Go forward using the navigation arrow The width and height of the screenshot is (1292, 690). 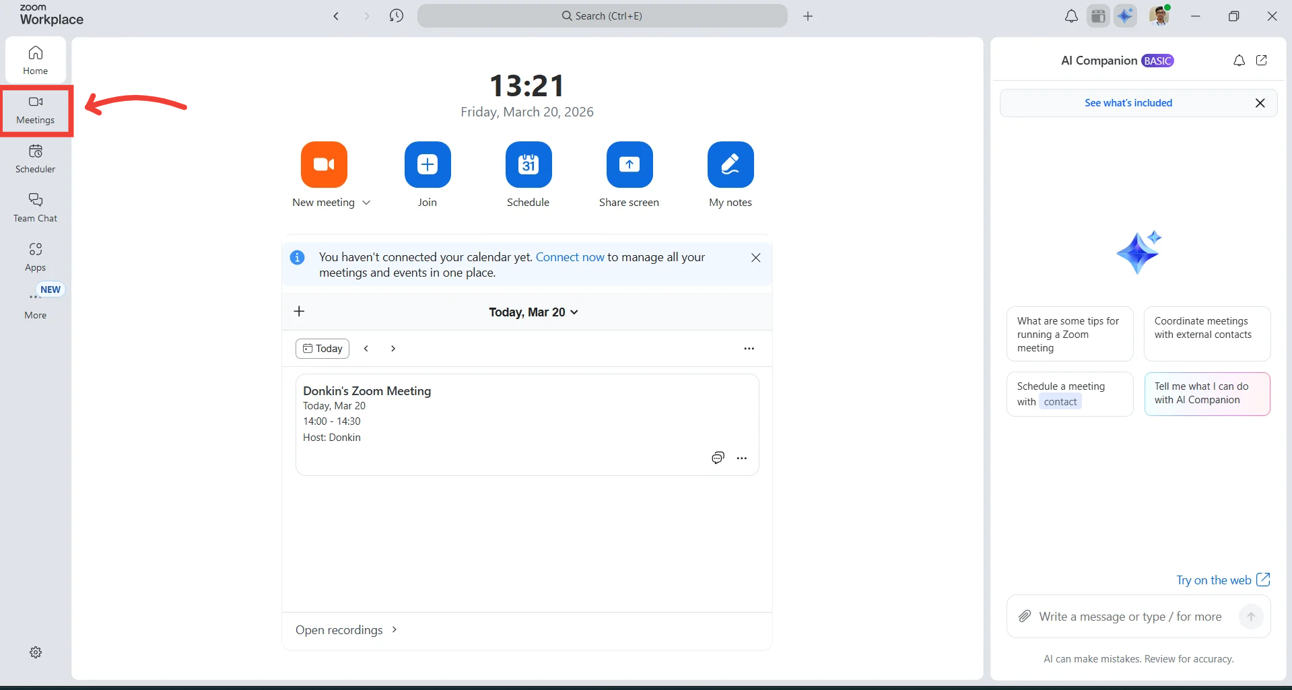pos(367,16)
